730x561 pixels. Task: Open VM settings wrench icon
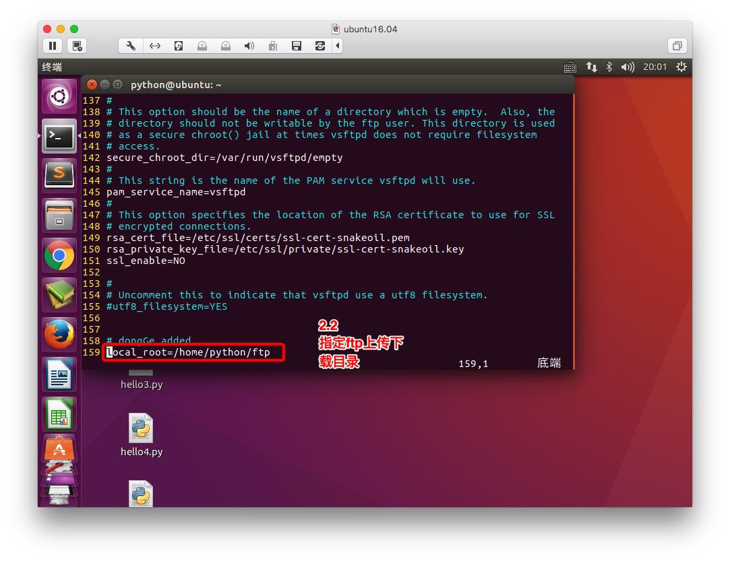pyautogui.click(x=131, y=46)
